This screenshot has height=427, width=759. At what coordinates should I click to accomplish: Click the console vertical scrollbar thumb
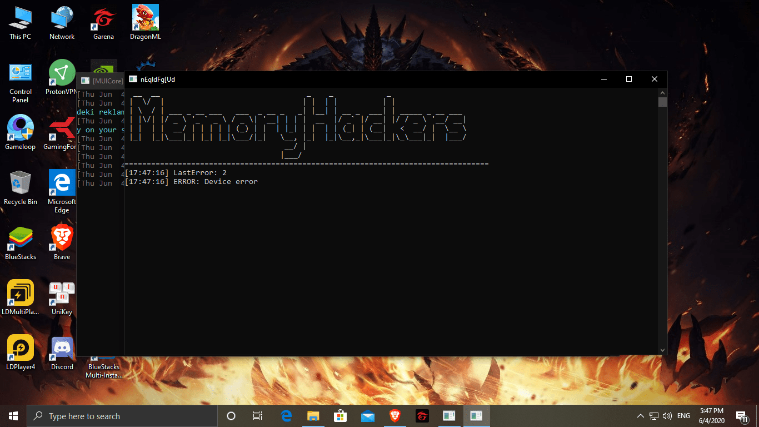tap(662, 102)
